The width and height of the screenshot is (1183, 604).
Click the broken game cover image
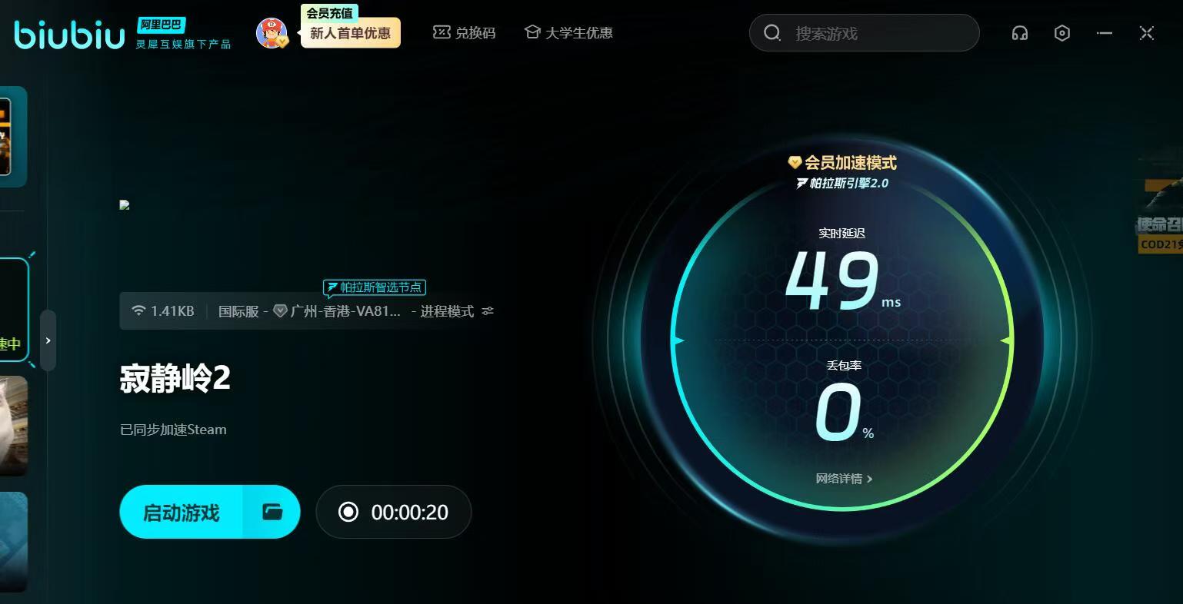[125, 205]
